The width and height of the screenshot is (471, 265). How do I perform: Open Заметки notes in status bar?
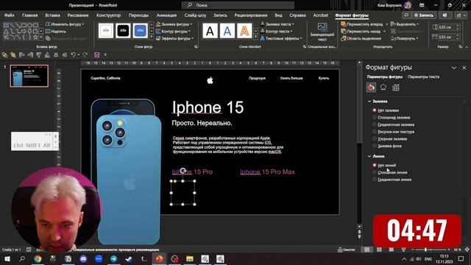[x=346, y=250]
